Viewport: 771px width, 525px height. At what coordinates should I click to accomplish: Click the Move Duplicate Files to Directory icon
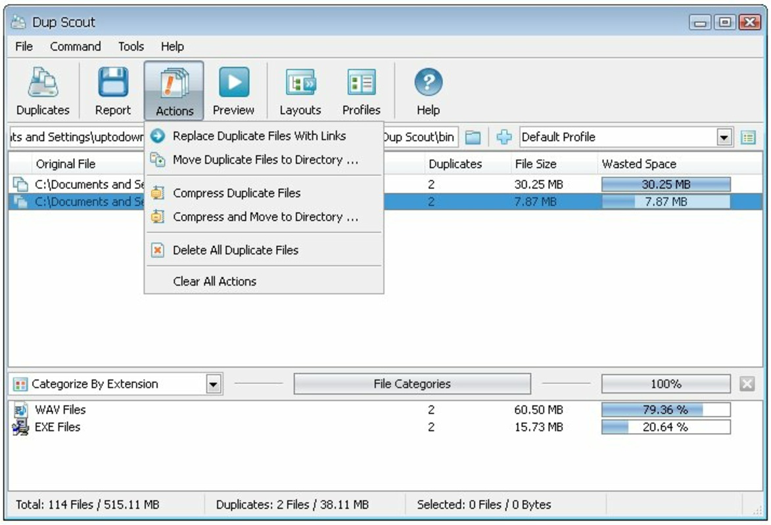point(158,159)
